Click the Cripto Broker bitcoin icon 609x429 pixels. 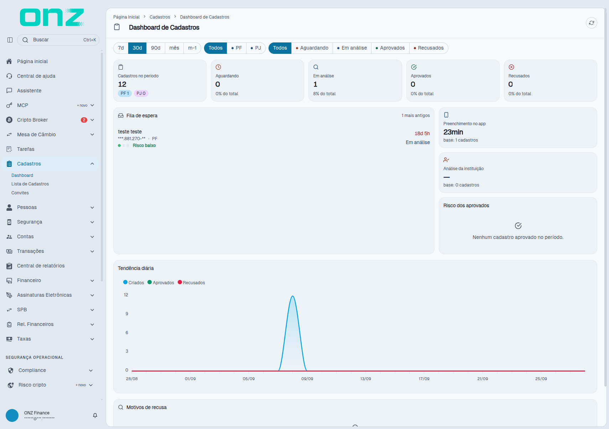click(9, 120)
